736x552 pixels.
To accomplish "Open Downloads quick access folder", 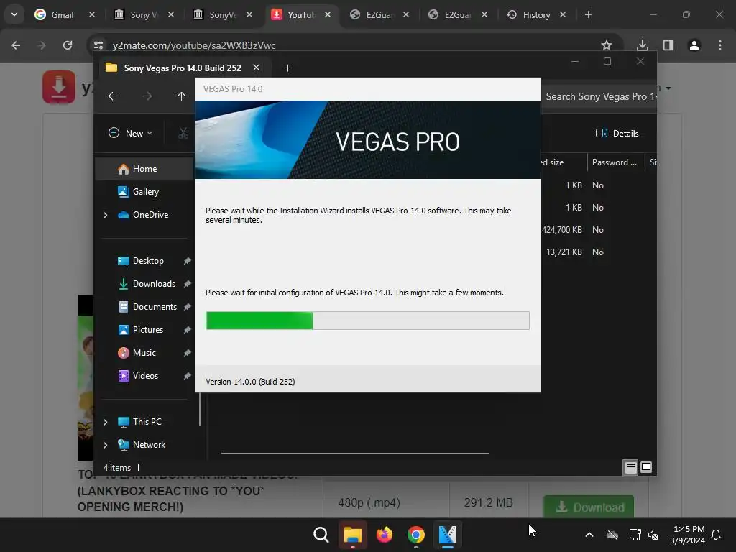I will pos(154,283).
